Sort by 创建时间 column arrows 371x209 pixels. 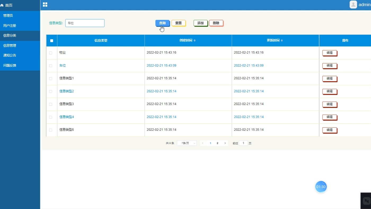pyautogui.click(x=195, y=41)
